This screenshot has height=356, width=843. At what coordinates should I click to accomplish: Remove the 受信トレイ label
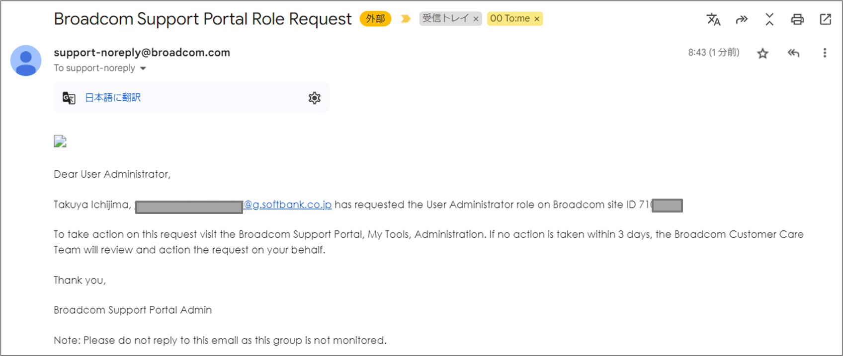(476, 19)
